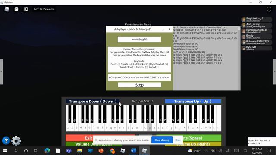The image size is (276, 155).
Task: Open Task View on the taskbar
Action: [x=36, y=151]
